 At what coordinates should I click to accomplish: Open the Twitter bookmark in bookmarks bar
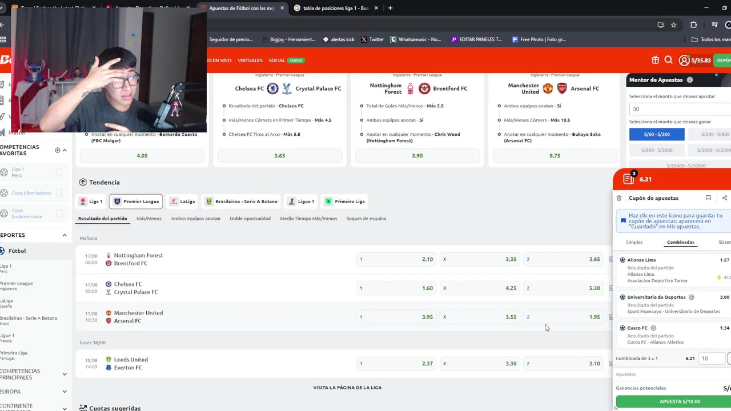(x=372, y=39)
